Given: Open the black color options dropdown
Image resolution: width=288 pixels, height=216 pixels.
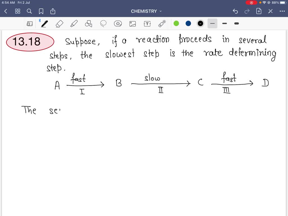Looking at the screenshot, I should tap(200, 24).
